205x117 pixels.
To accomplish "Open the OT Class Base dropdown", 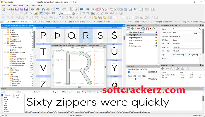I will pos(179,40).
